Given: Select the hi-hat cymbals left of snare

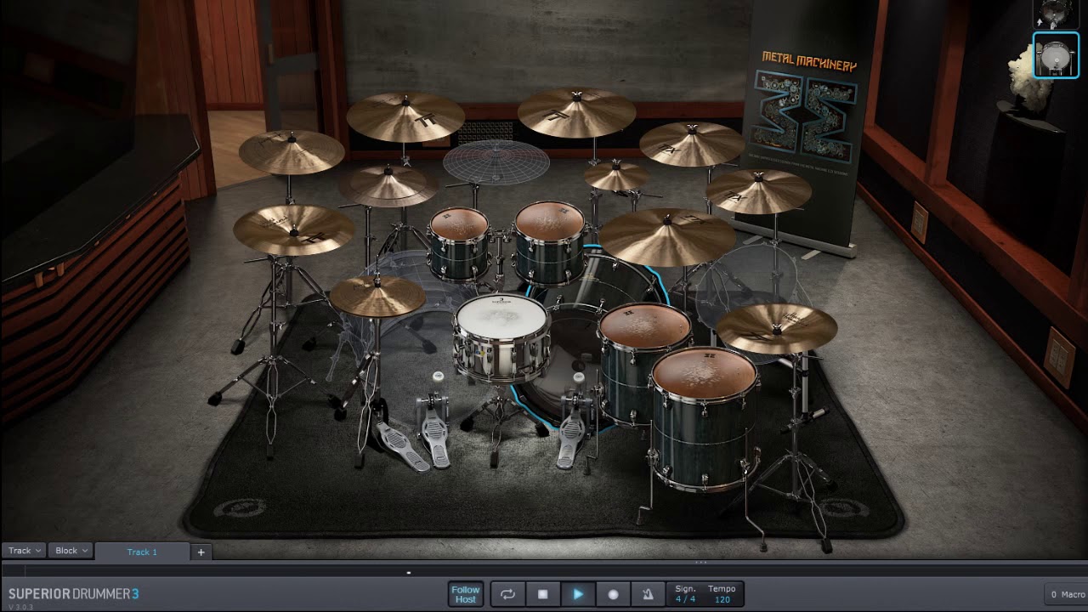Looking at the screenshot, I should point(377,296).
